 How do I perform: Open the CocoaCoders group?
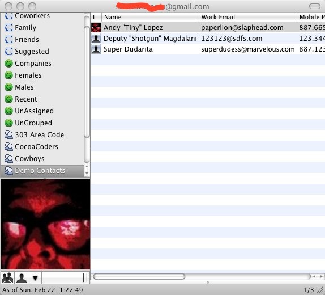pos(31,147)
